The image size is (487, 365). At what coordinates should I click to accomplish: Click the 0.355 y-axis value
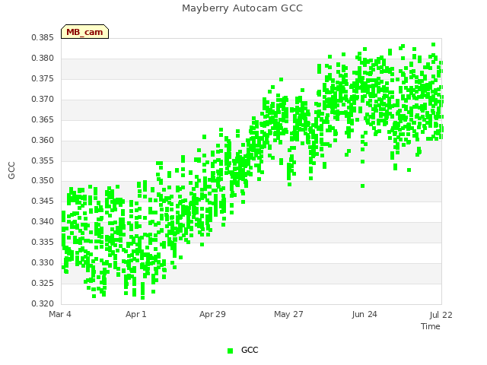click(43, 160)
